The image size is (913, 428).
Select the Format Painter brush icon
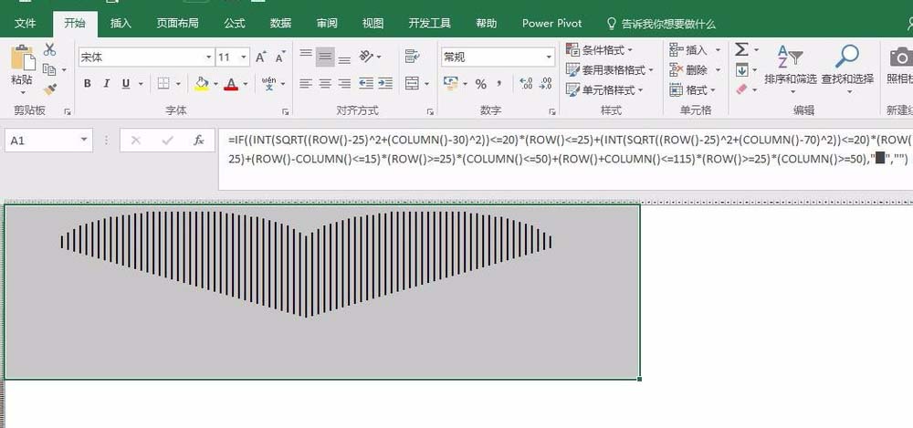coord(50,89)
